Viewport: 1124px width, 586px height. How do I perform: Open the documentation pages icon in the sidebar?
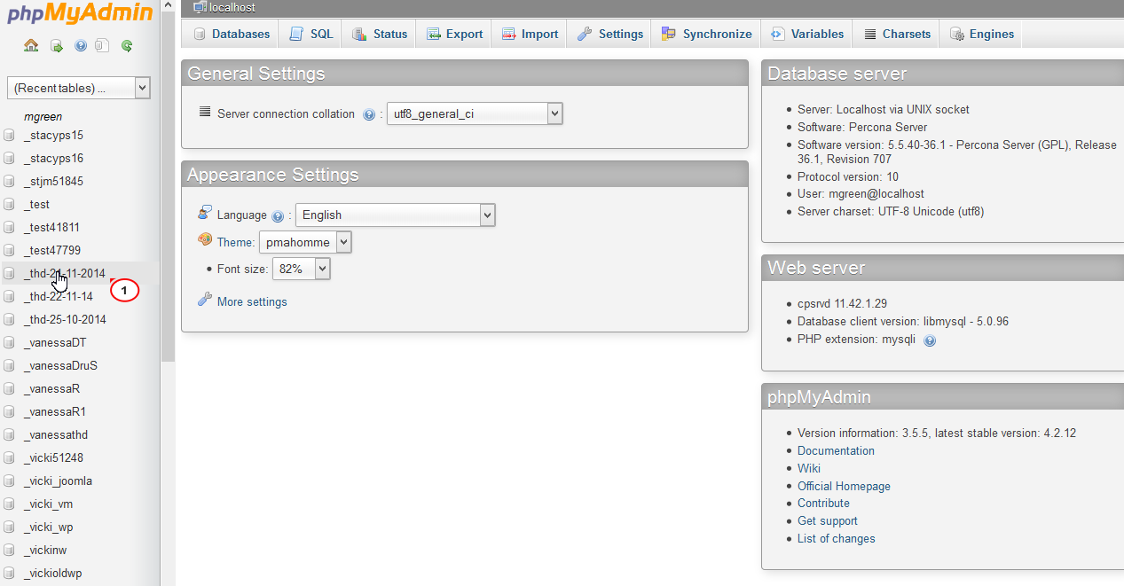pos(102,45)
